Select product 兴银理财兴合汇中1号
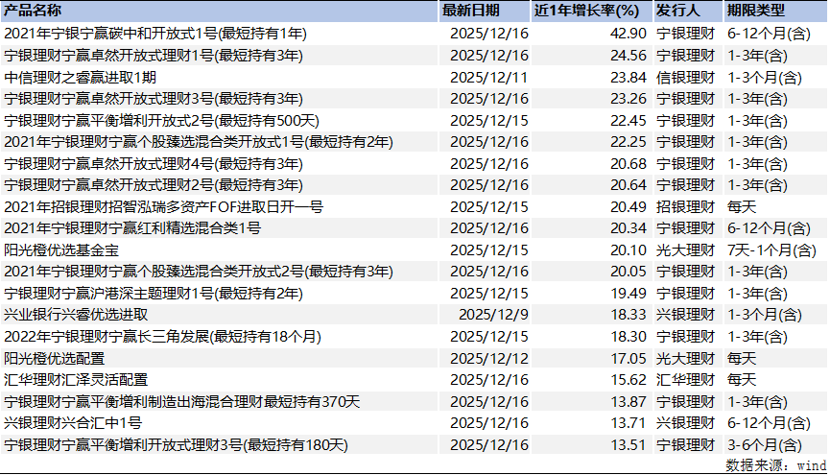 pos(73,423)
